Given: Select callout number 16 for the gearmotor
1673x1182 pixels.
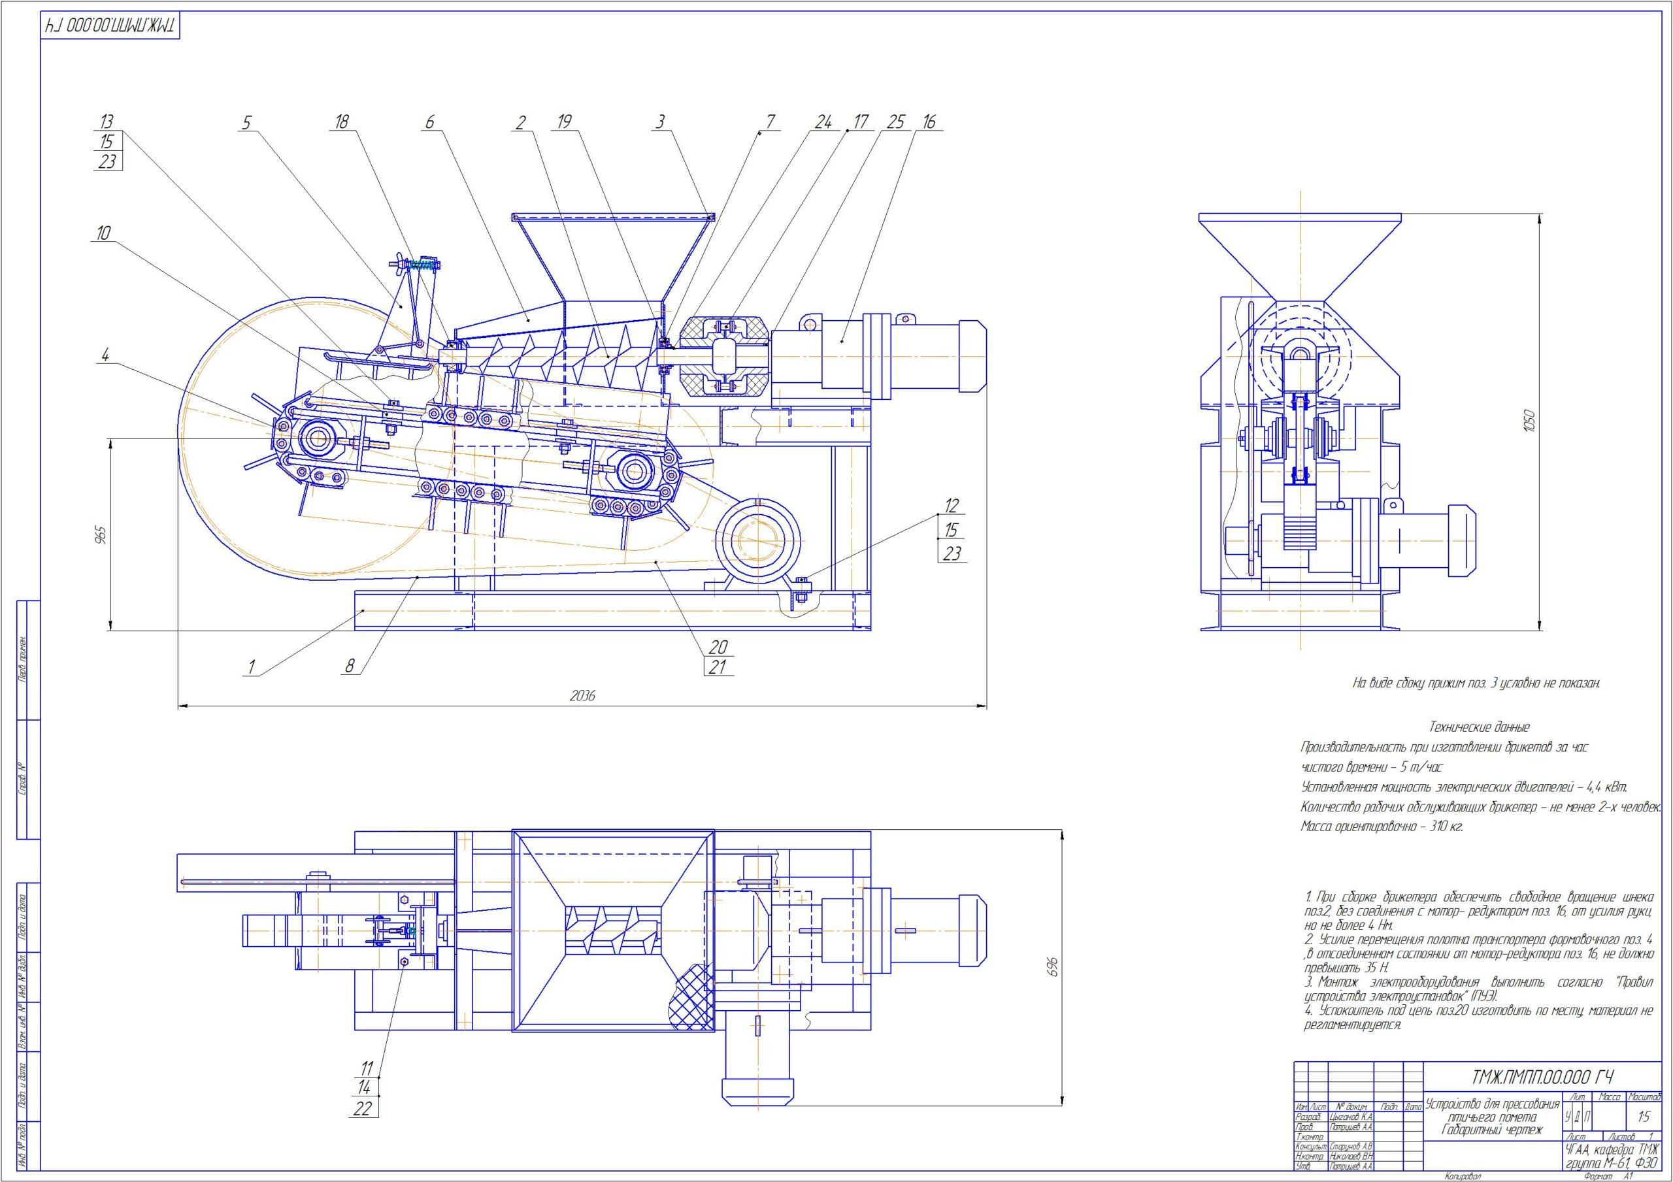Looking at the screenshot, I should [x=929, y=122].
